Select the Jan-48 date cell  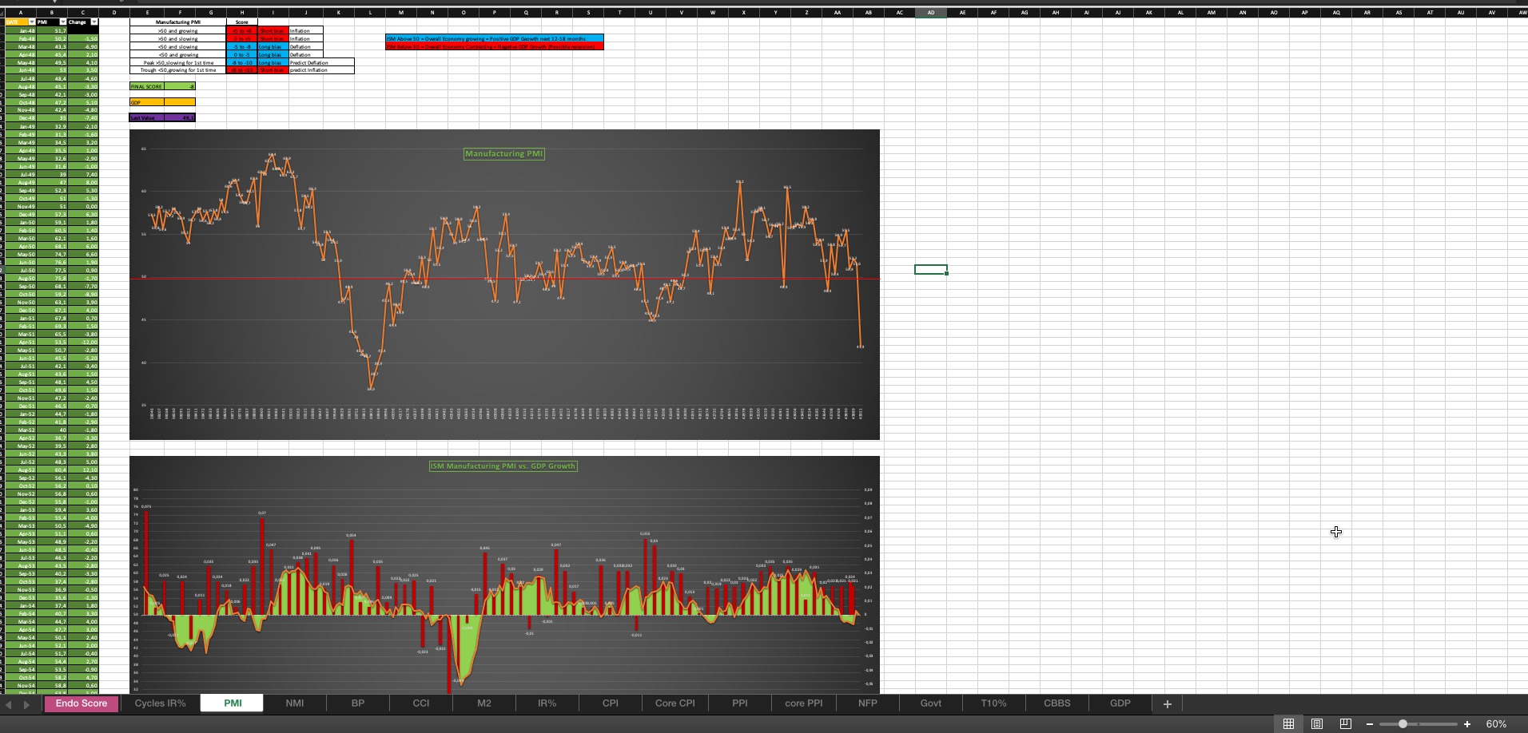[x=21, y=30]
